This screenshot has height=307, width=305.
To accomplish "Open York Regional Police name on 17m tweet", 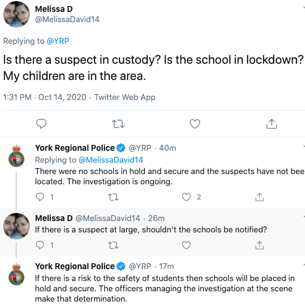I will tap(75, 266).
